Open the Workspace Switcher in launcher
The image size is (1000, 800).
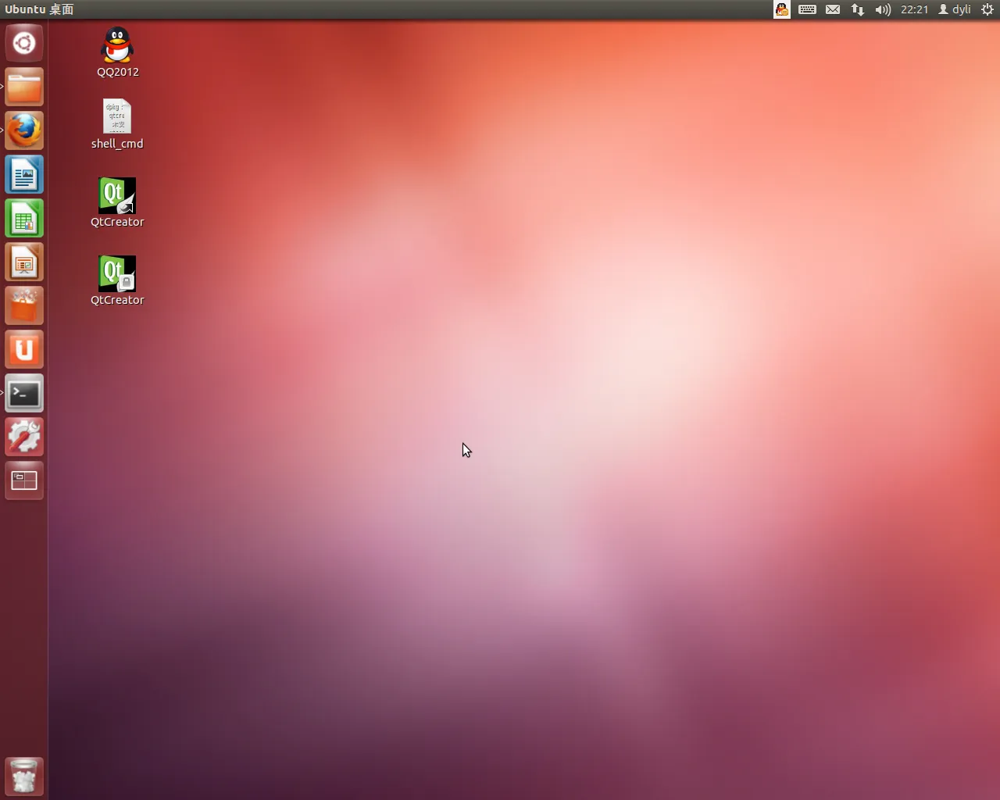pos(24,480)
